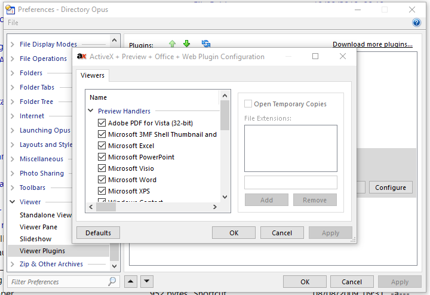The image size is (430, 295).
Task: Enable Open Temporary Copies checkbox
Action: point(248,104)
